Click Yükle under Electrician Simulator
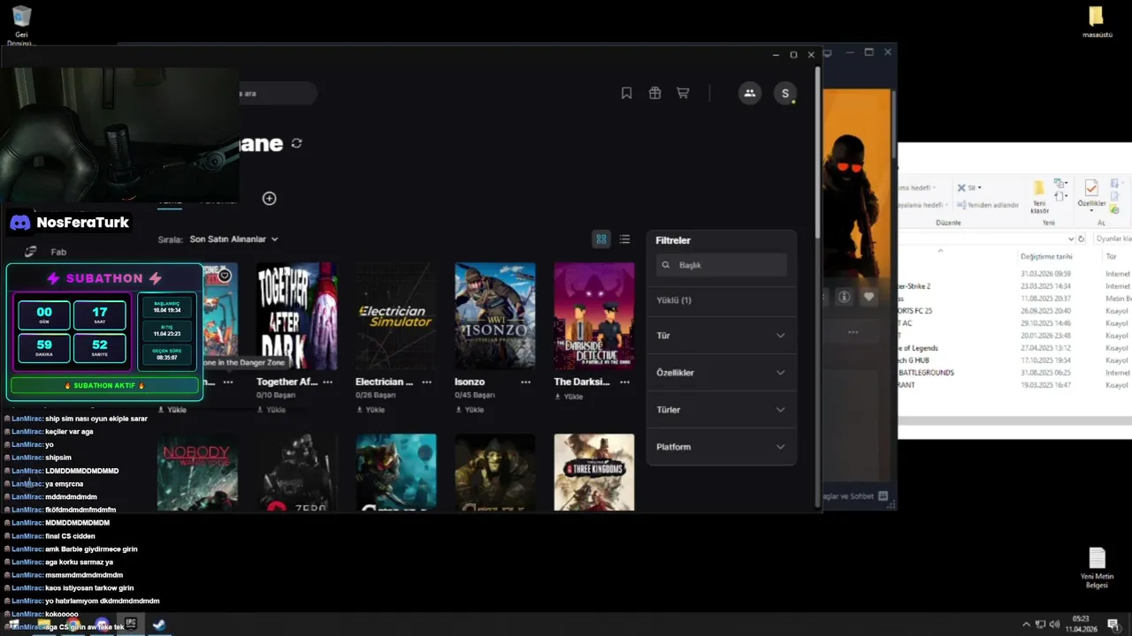This screenshot has height=636, width=1132. tap(370, 410)
